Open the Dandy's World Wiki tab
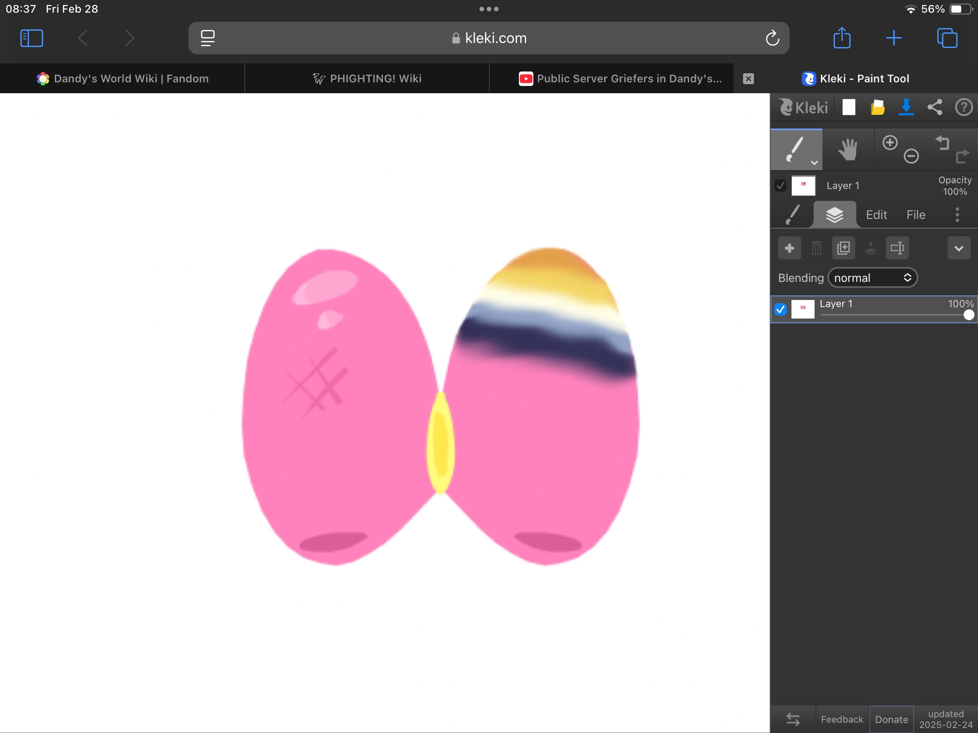Image resolution: width=978 pixels, height=733 pixels. pos(122,79)
